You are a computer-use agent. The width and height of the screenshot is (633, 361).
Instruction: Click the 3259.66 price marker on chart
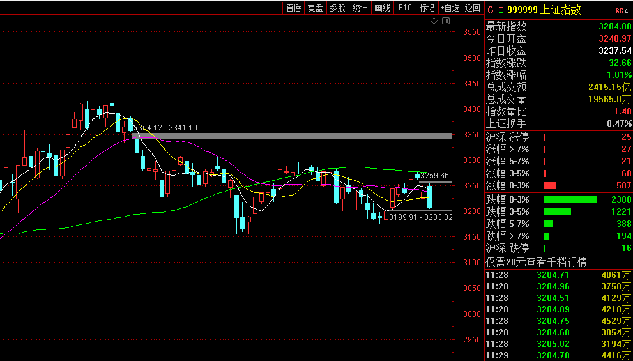coord(435,175)
